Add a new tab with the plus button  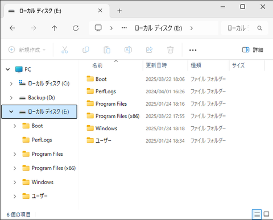(x=119, y=11)
